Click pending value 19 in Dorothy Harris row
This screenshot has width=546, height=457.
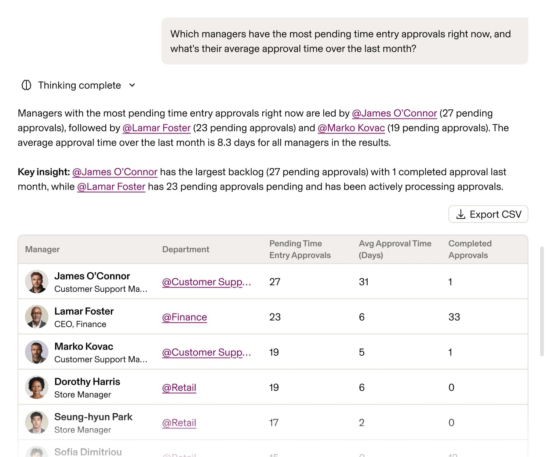[274, 387]
